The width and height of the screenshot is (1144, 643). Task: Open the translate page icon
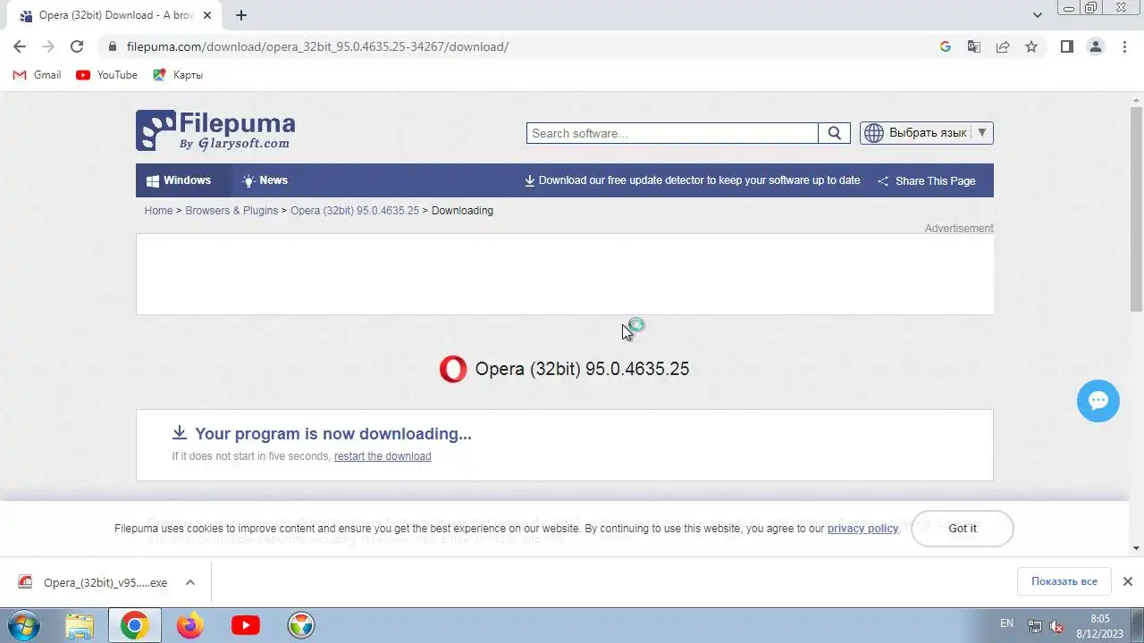(974, 46)
